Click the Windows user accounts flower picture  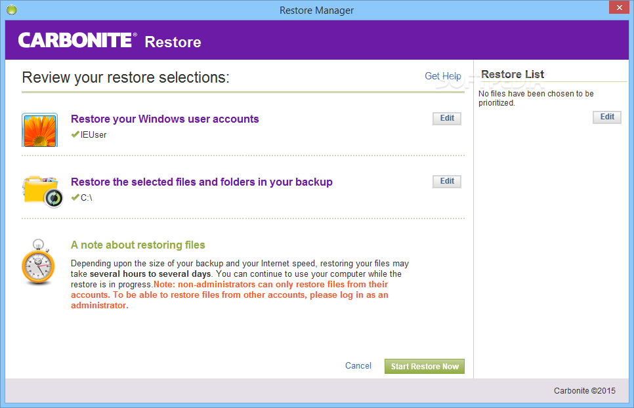[39, 130]
